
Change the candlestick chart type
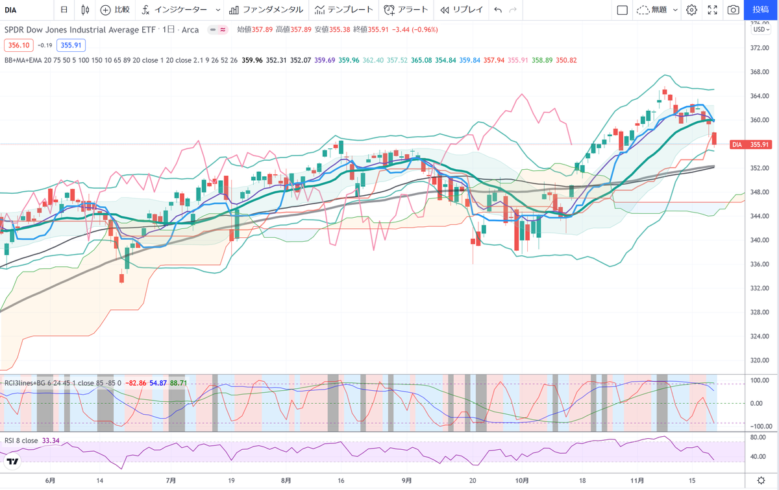click(x=86, y=10)
